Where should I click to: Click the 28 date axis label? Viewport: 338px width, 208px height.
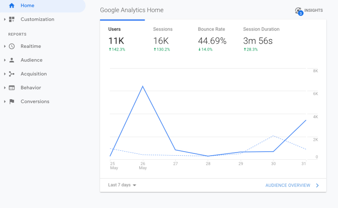(x=208, y=164)
